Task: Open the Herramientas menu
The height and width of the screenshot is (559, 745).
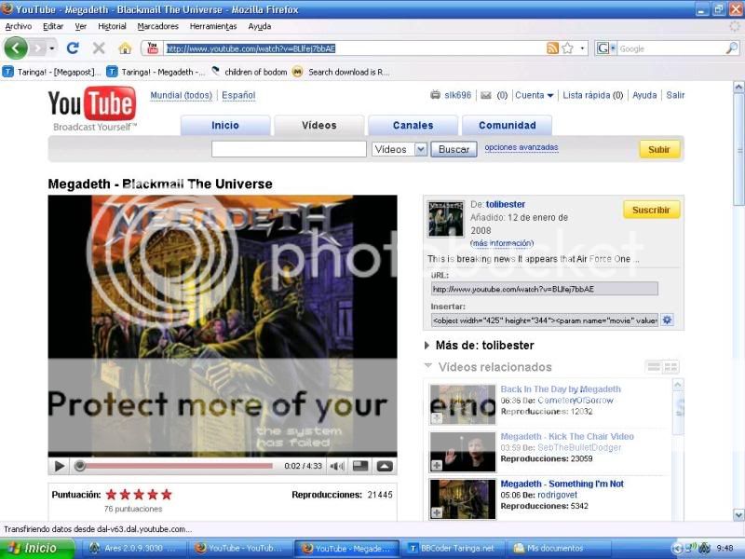Action: (x=213, y=26)
